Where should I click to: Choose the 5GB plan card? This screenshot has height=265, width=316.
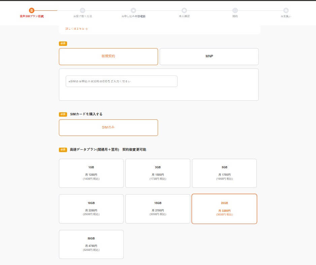(224, 173)
